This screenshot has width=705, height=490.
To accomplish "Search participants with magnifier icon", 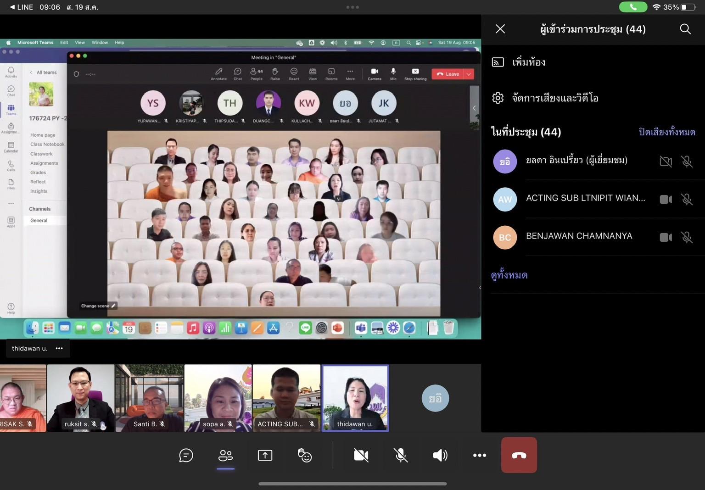I will (685, 29).
